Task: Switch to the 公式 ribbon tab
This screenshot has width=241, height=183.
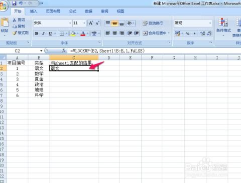Action: click(73, 11)
